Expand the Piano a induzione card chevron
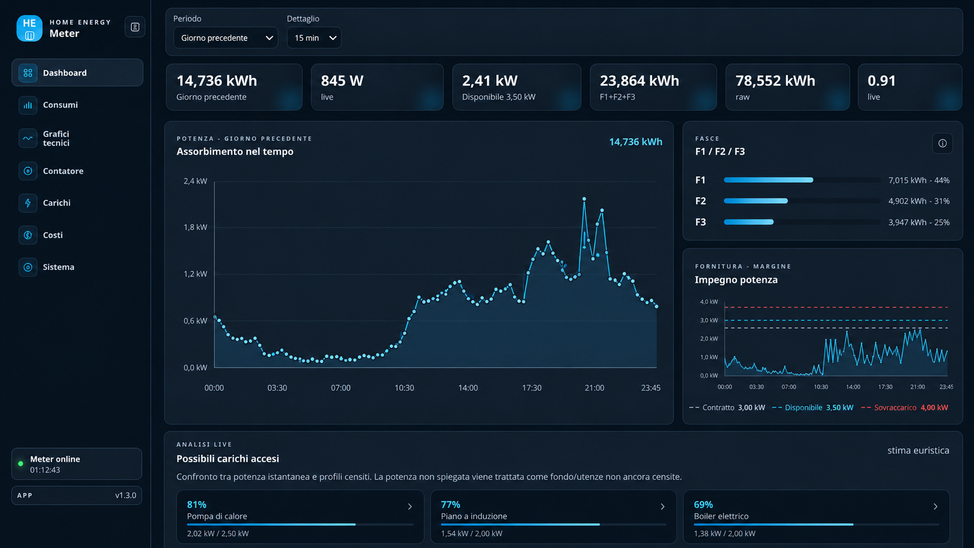The image size is (974, 548). (x=662, y=507)
